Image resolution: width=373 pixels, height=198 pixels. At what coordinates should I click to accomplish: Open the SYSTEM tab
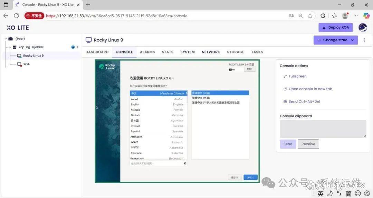click(x=188, y=52)
